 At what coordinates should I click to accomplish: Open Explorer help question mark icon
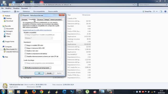click(165, 11)
